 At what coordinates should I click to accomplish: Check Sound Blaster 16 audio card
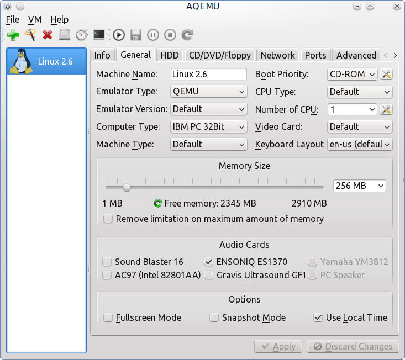[x=107, y=262]
